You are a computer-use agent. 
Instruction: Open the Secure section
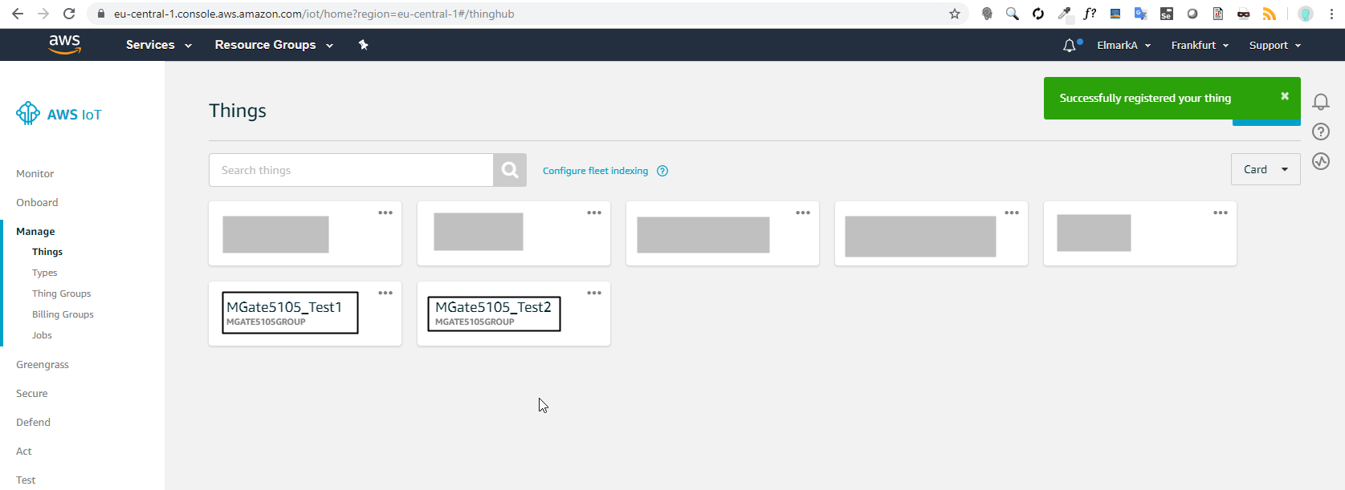coord(32,393)
